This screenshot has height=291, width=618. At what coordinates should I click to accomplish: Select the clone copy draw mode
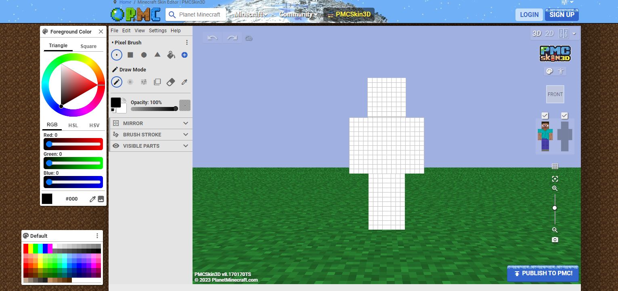point(157,82)
